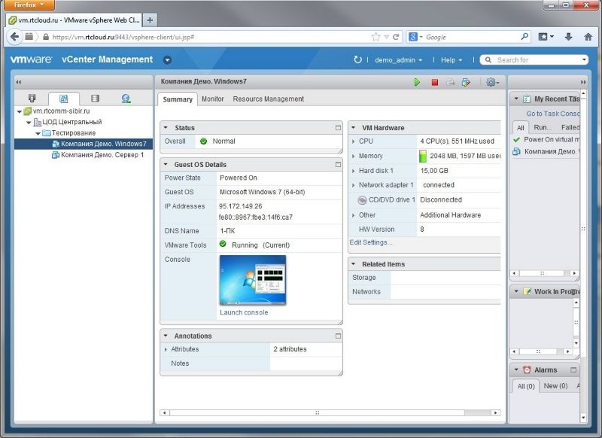Collapse the right tasks sidebar

point(583,81)
